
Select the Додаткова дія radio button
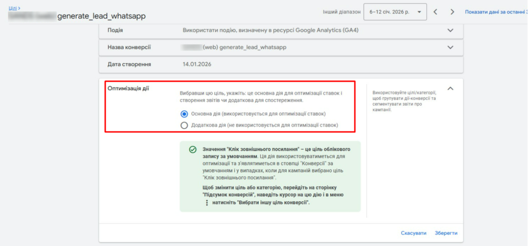pos(184,125)
